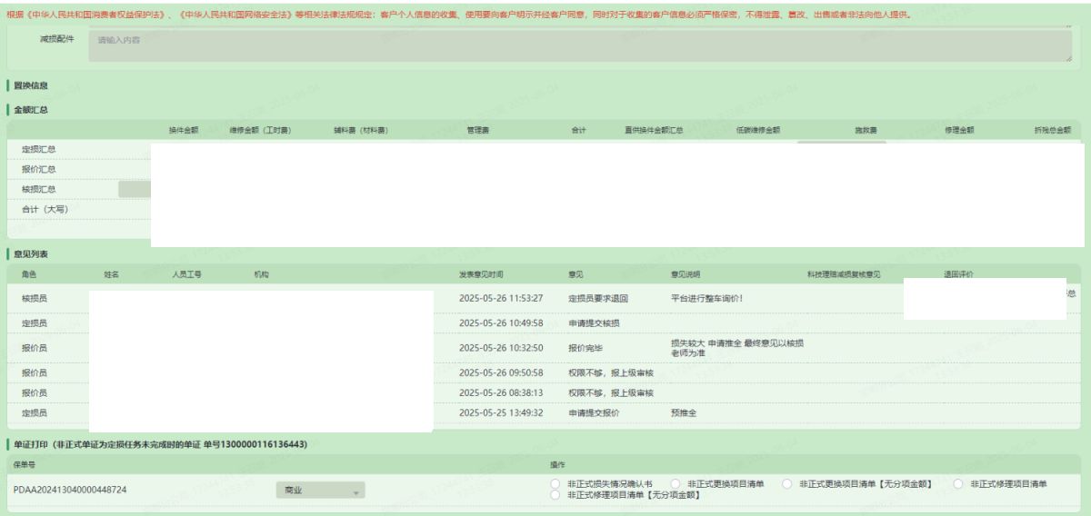The image size is (1091, 516).
Task: Click policy number PDAA202413040000448724
Action: click(x=70, y=490)
